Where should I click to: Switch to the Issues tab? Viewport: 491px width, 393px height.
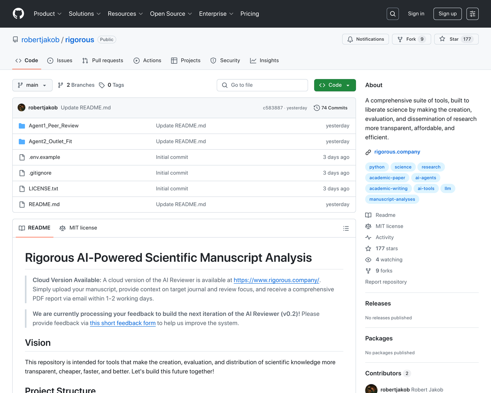coord(60,61)
